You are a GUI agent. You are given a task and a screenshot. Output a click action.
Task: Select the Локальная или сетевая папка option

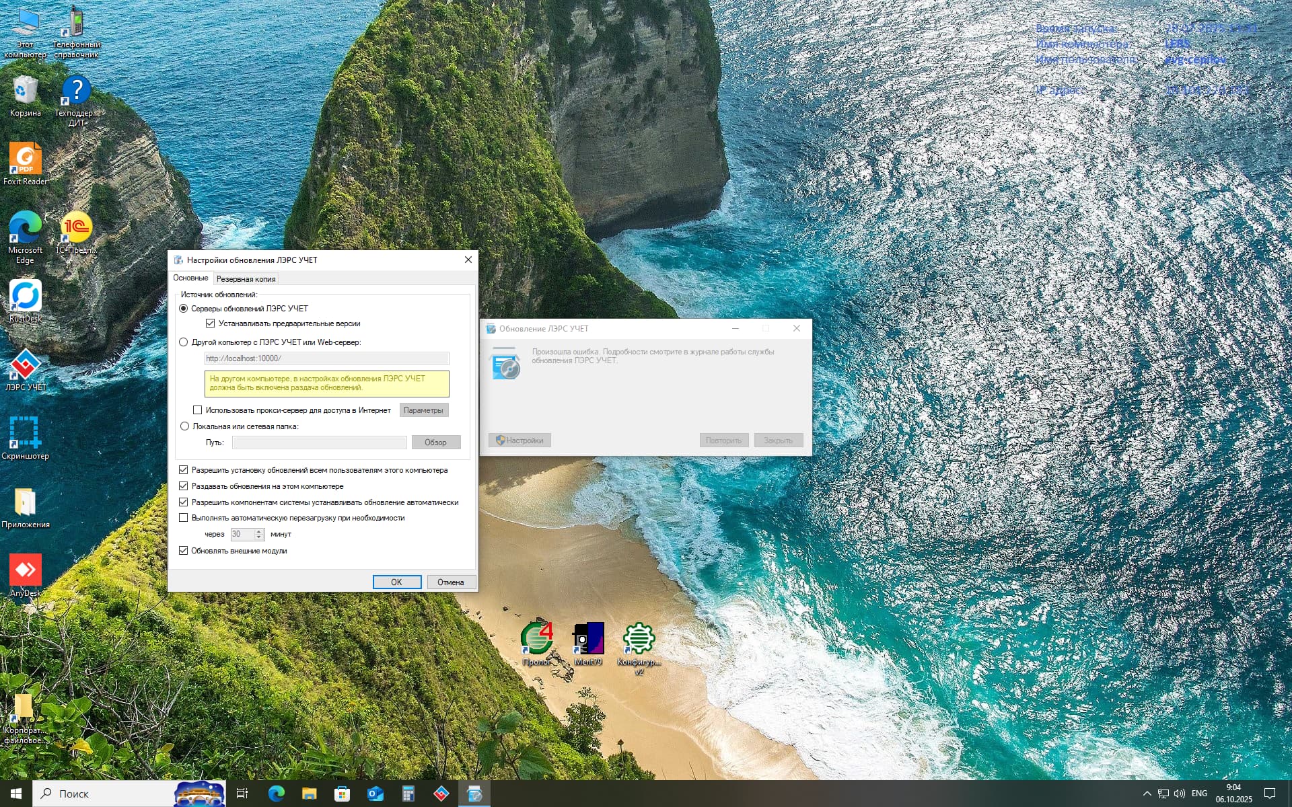[184, 426]
